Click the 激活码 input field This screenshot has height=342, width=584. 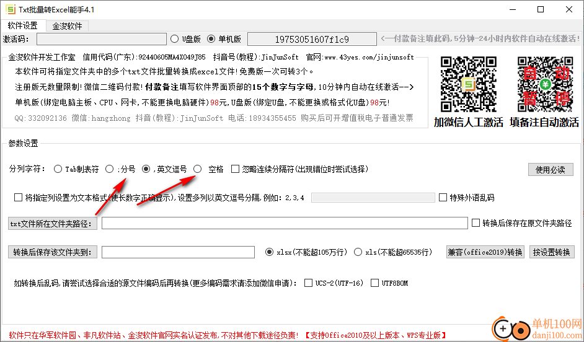click(101, 39)
